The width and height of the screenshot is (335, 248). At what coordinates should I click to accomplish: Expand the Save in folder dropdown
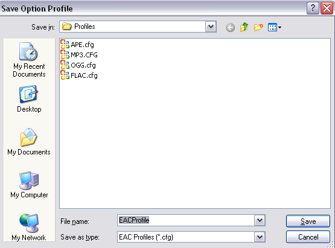tap(211, 27)
